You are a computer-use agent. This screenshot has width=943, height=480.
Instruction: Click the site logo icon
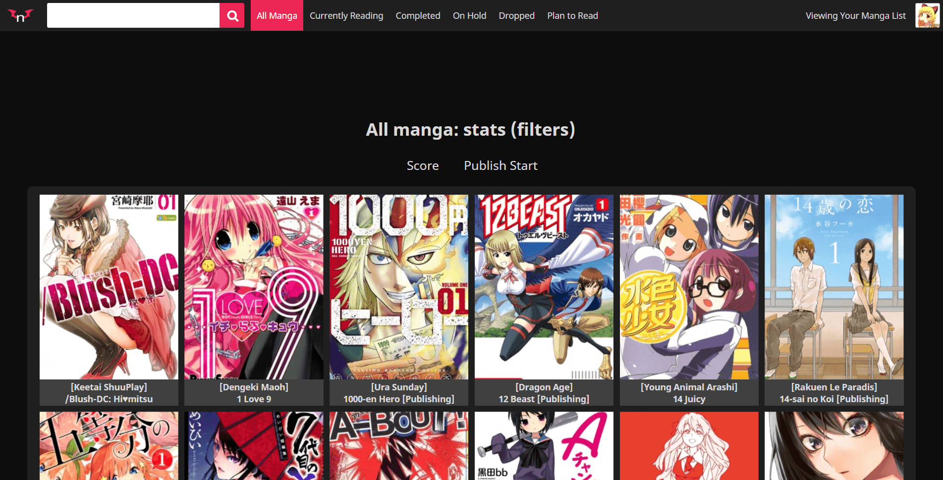pos(20,16)
